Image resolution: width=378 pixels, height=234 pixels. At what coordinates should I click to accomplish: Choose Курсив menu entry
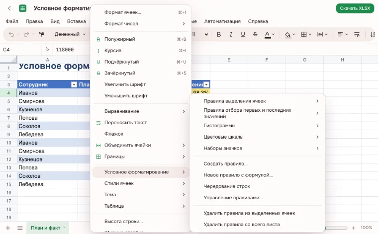141,50
